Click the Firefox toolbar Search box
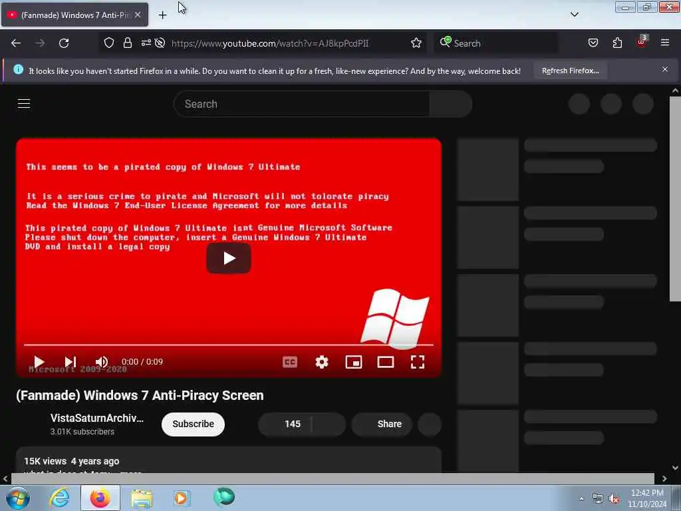The image size is (681, 511). (x=497, y=43)
